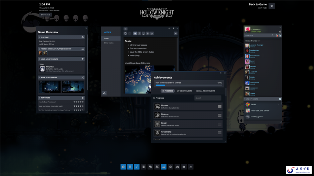Toggle Notes panel pencil button in toolbar
This screenshot has height=176, width=314.
pos(137,167)
